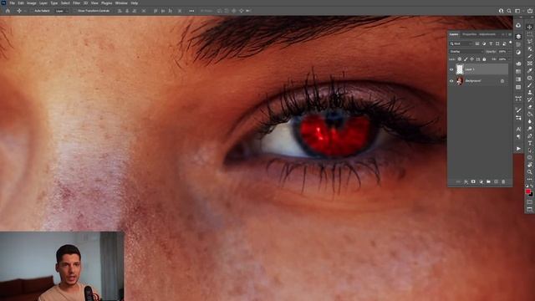This screenshot has height=301, width=535.
Task: Select the Layer 1 thumbnail
Action: [x=460, y=69]
